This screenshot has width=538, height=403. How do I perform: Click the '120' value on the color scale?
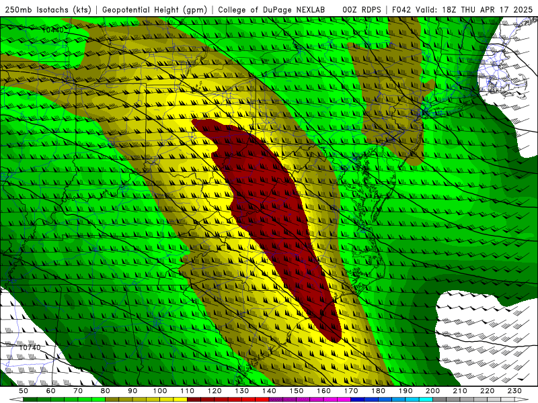pyautogui.click(x=215, y=391)
